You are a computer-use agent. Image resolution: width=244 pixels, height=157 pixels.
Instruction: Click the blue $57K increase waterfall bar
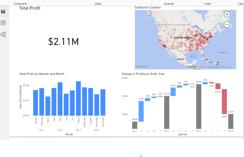pos(141,111)
